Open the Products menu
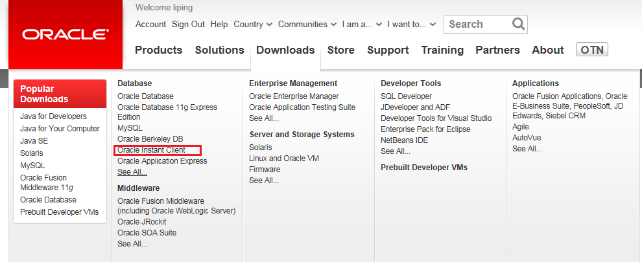642x262 pixels. [x=158, y=50]
